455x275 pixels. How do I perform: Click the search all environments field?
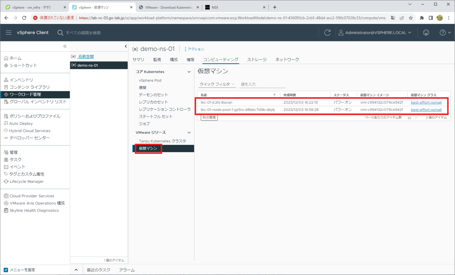(x=83, y=33)
